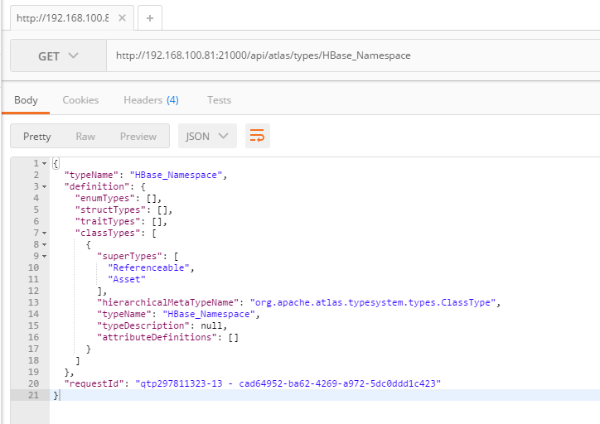Click the request URL input field
This screenshot has width=600, height=424.
pyautogui.click(x=353, y=55)
